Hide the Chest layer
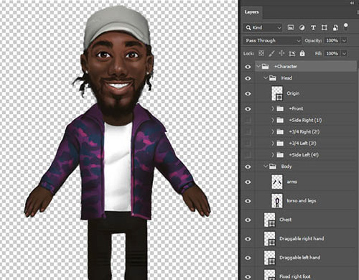Image resolution: width=359 pixels, height=280 pixels. click(x=248, y=220)
